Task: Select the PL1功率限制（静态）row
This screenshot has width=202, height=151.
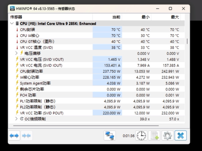Action: [x=100, y=101]
